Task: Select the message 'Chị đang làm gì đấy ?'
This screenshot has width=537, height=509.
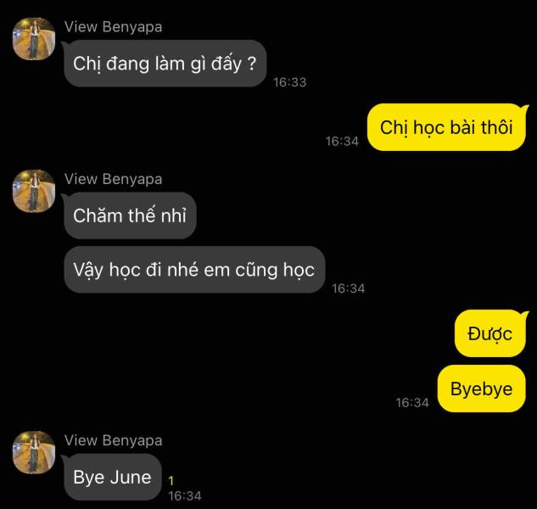Action: [x=165, y=64]
